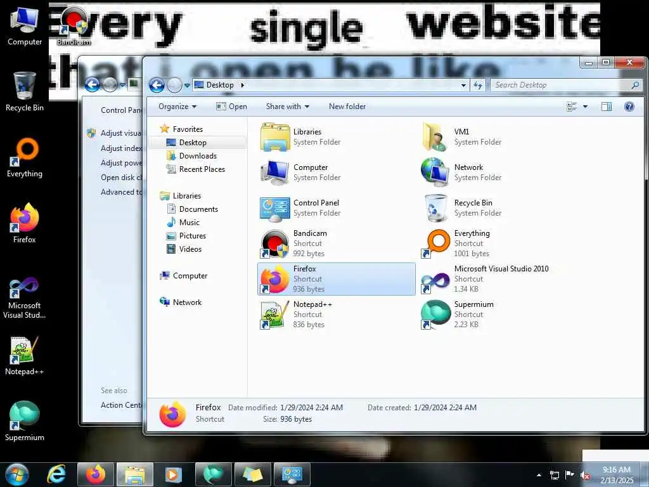Open Explorer Help question mark icon
Screen dimensions: 649x487
[x=629, y=107]
